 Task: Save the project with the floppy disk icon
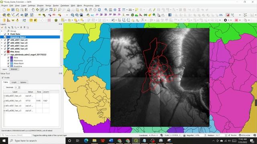point(13,10)
